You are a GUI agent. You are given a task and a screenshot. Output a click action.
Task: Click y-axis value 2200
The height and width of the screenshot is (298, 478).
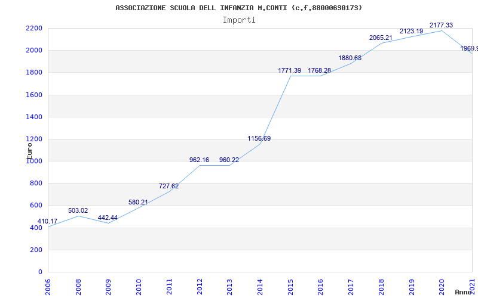[34, 28]
